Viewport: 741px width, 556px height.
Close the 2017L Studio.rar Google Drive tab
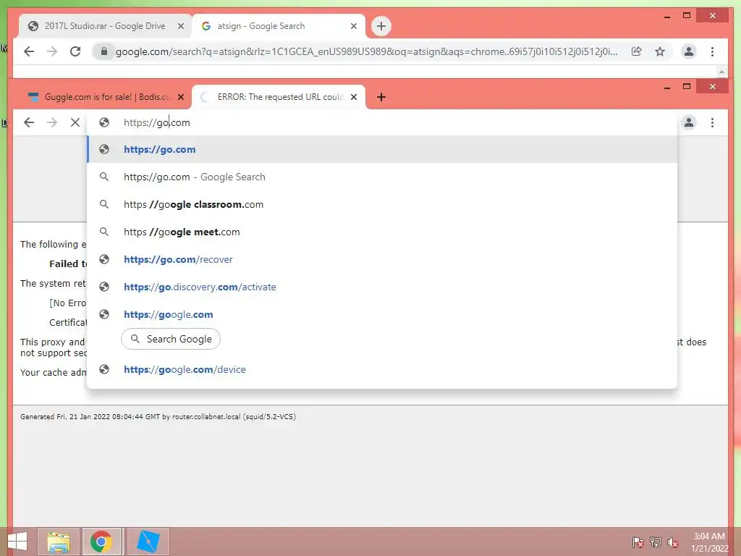[x=180, y=26]
